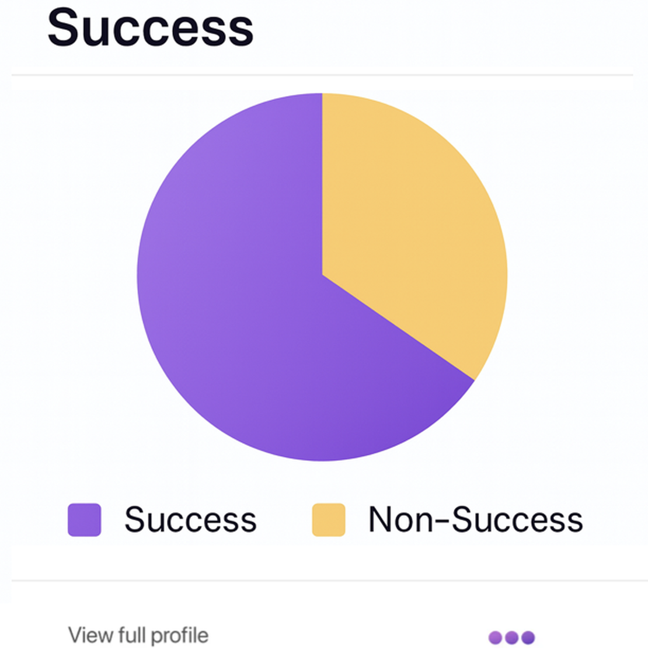Select the Non-Success legend label text
The height and width of the screenshot is (650, 648).
pyautogui.click(x=476, y=518)
